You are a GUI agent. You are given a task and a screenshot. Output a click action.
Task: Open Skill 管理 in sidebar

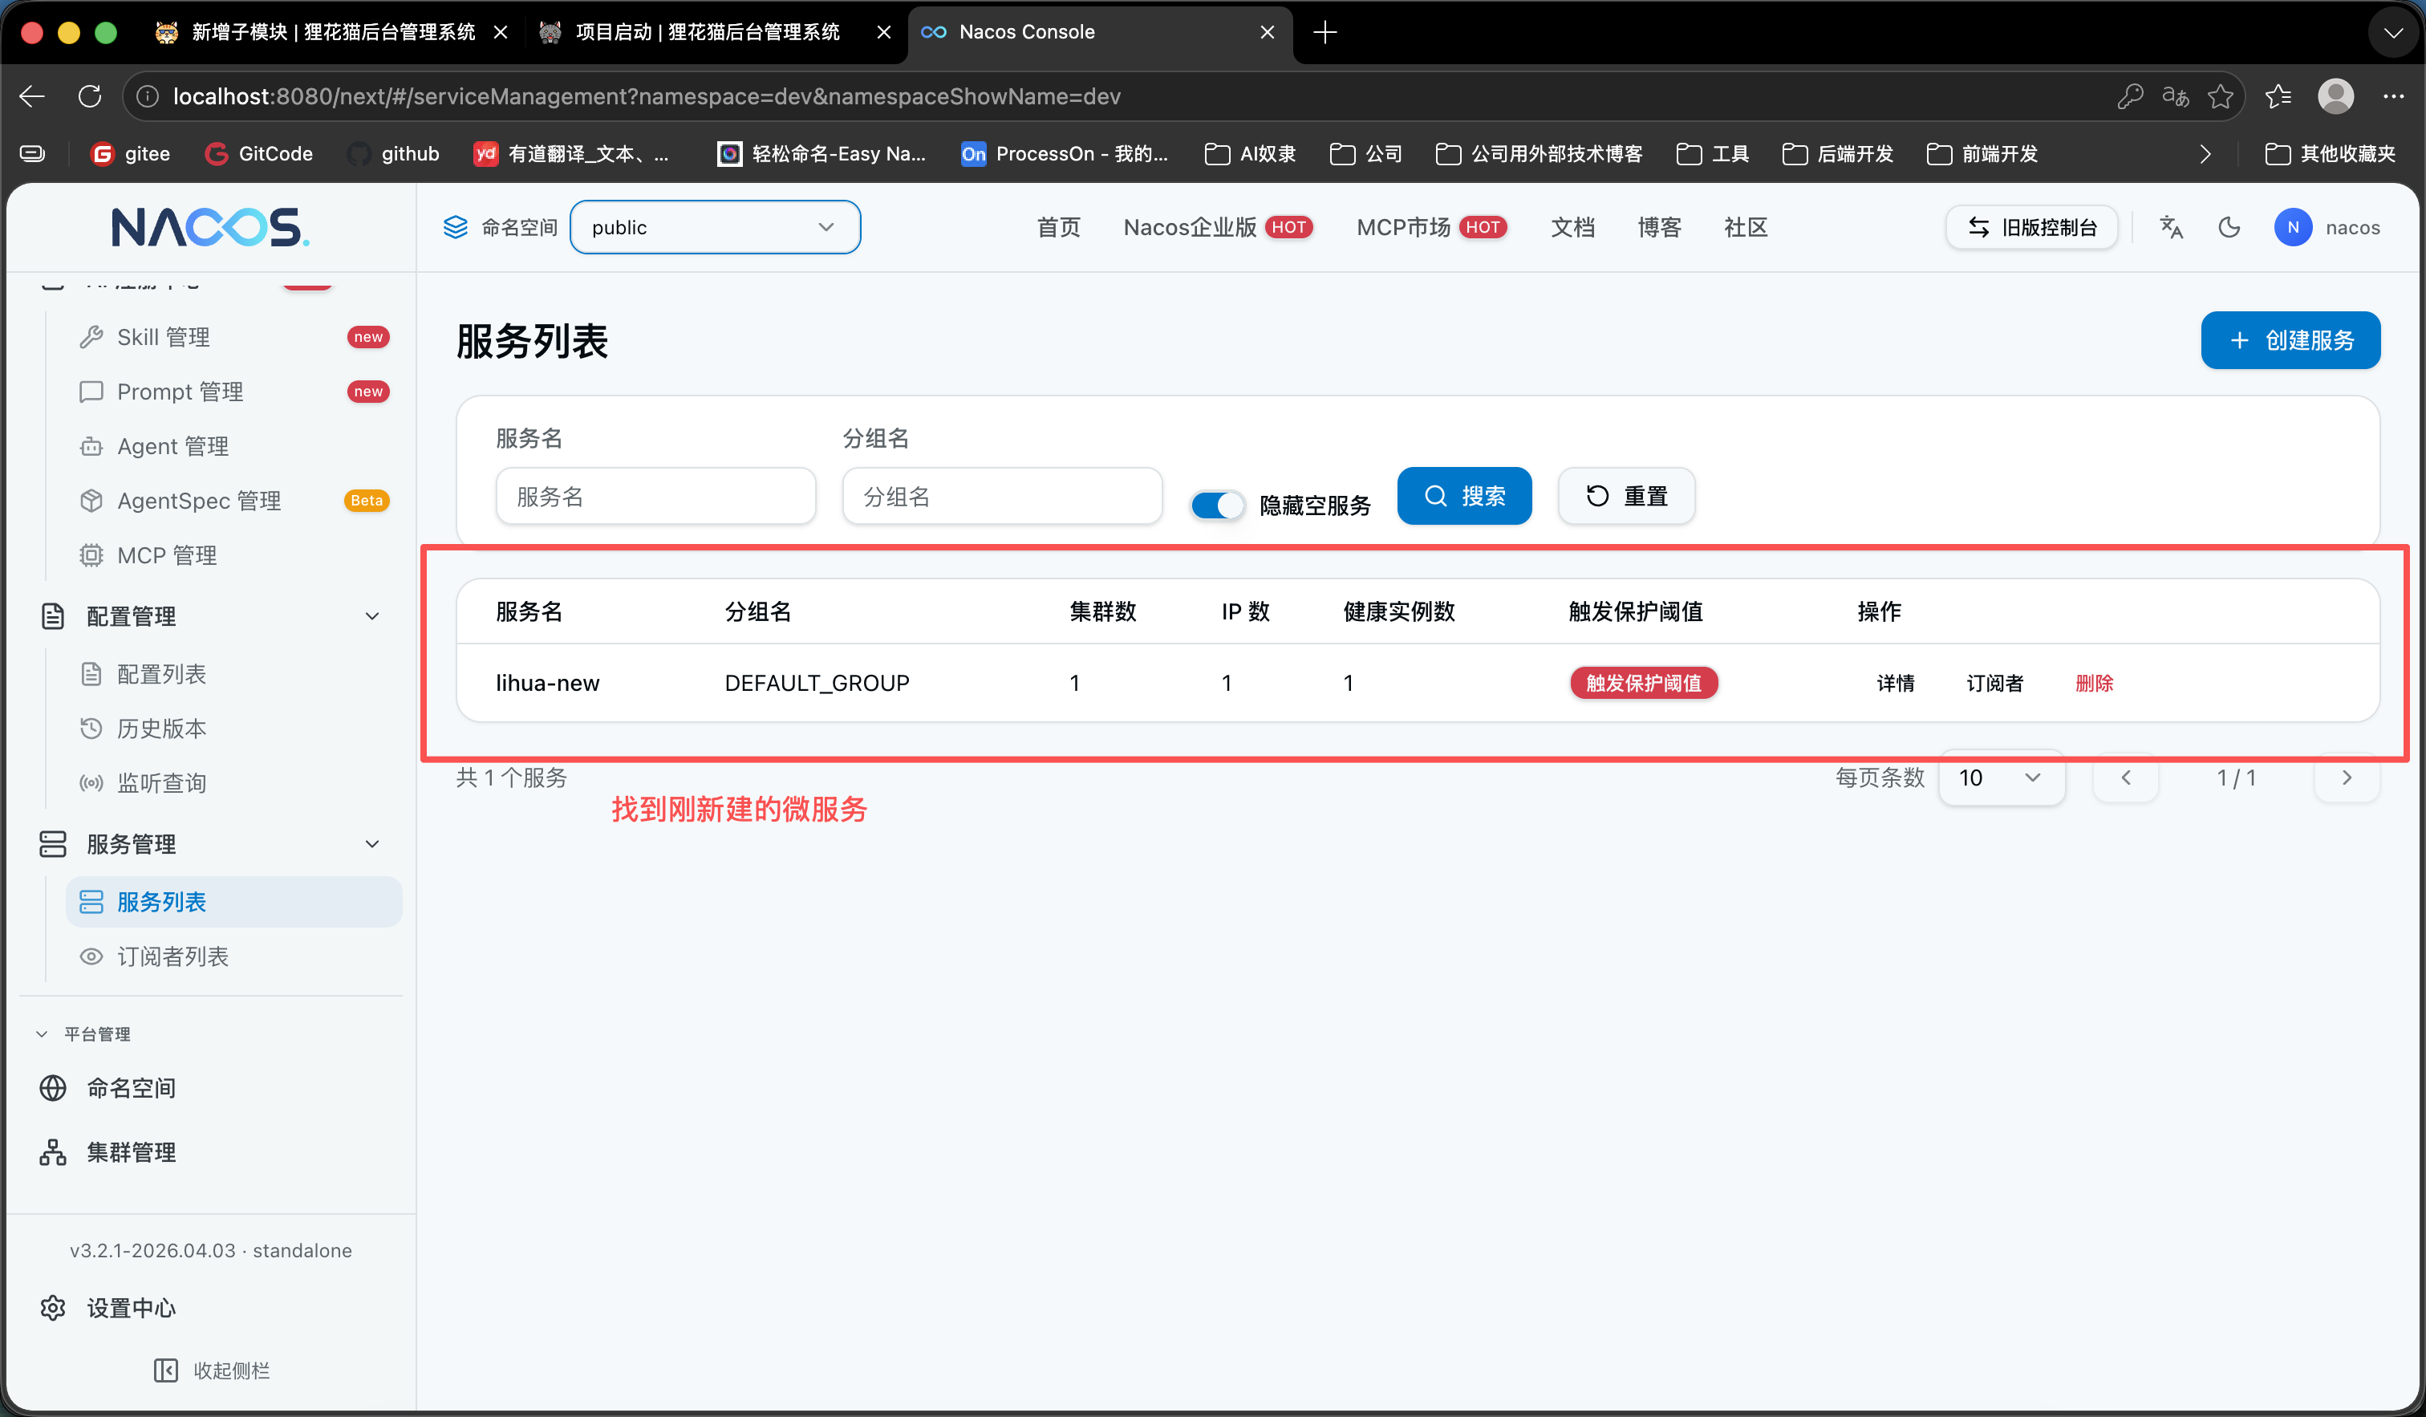coord(234,337)
